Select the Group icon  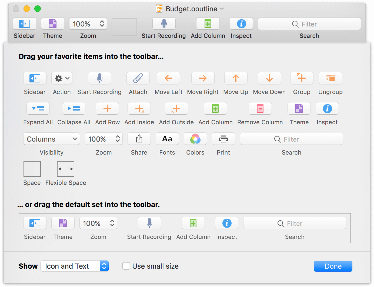[x=302, y=78]
